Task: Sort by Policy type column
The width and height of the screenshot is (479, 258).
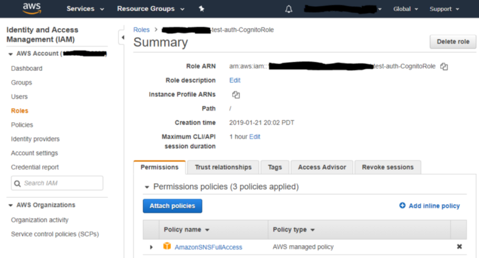Action: click(294, 229)
